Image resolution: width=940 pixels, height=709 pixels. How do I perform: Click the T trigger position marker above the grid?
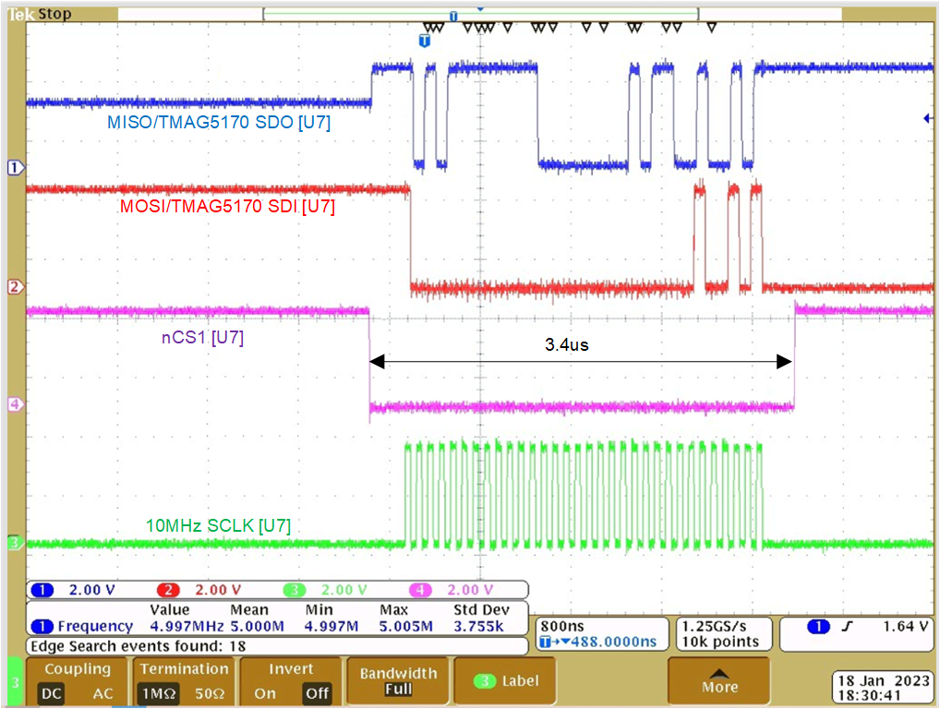tap(452, 16)
